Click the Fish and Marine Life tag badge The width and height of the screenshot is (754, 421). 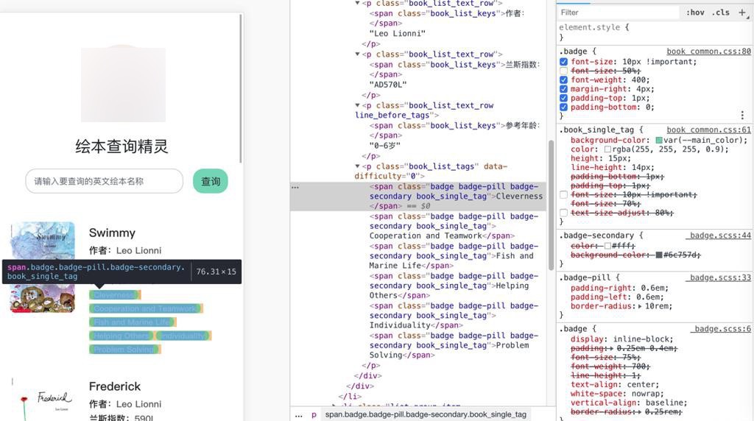click(133, 322)
